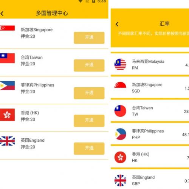Click the UK flag in management list
This screenshot has width=189, height=189.
(7, 141)
